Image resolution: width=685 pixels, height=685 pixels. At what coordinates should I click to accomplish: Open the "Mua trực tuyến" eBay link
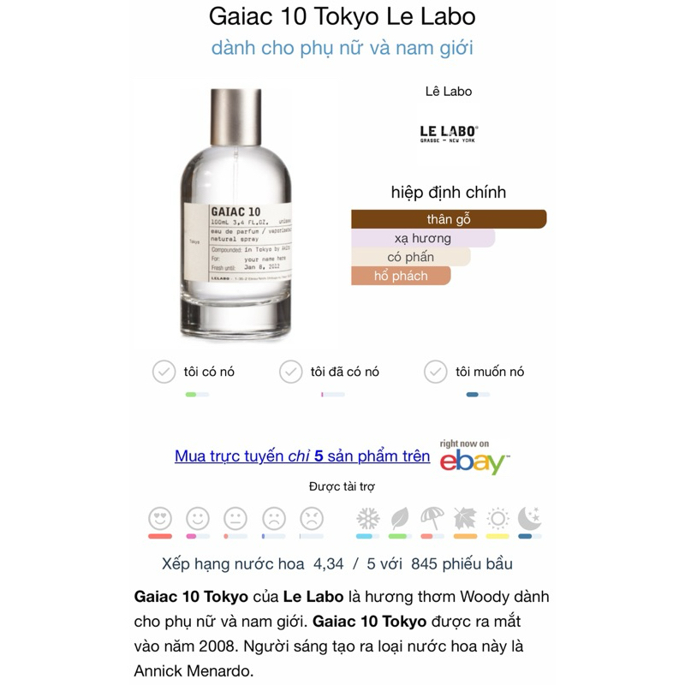click(302, 456)
